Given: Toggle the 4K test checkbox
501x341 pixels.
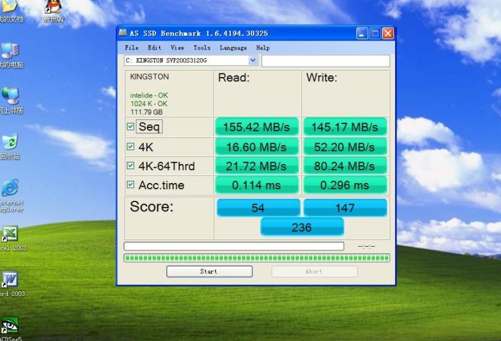Looking at the screenshot, I should [x=130, y=147].
